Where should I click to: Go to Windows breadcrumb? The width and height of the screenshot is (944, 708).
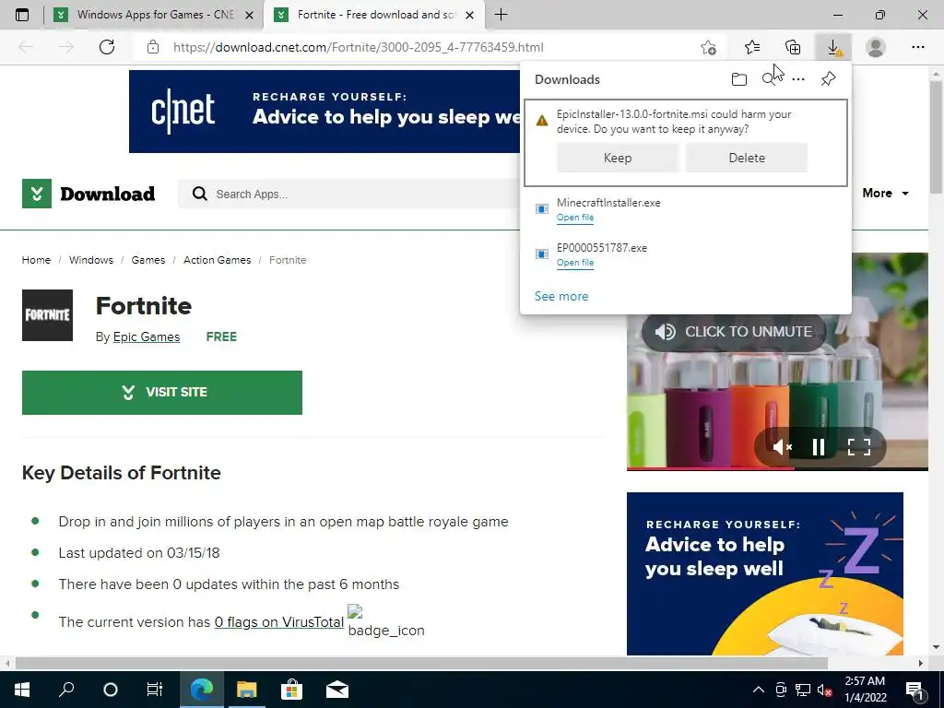91,260
